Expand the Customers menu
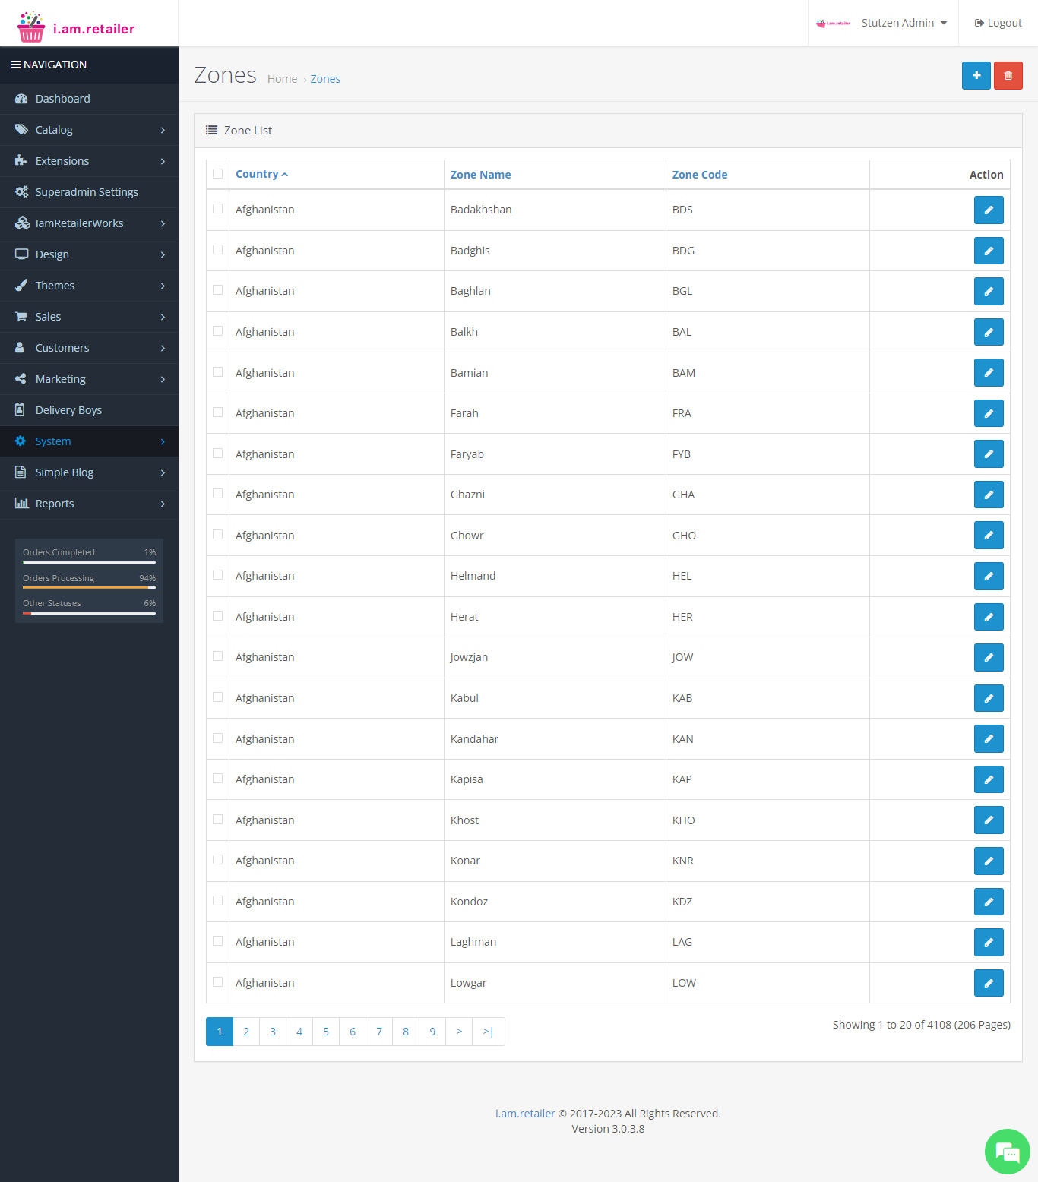This screenshot has width=1038, height=1182. point(89,348)
